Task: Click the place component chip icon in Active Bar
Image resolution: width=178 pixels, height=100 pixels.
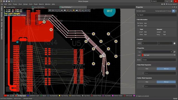Action: pos(65,11)
